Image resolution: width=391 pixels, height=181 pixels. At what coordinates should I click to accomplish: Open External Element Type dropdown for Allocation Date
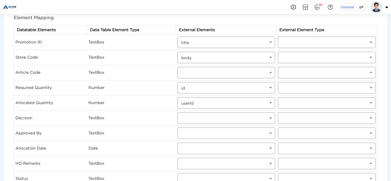coord(327,148)
